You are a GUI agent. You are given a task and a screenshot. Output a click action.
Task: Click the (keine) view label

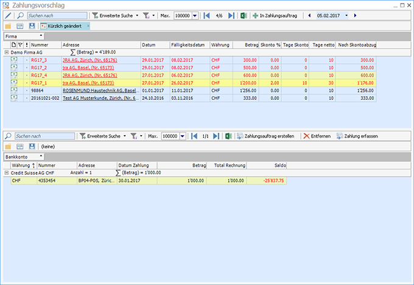click(x=47, y=147)
